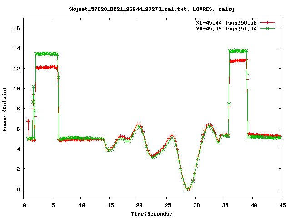Image resolution: width=291 pixels, height=218 pixels.
Task: Click the curve's deepest minimum near 29 seconds
Action: (188, 188)
